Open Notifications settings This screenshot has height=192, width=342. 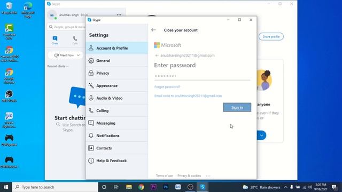point(116,135)
